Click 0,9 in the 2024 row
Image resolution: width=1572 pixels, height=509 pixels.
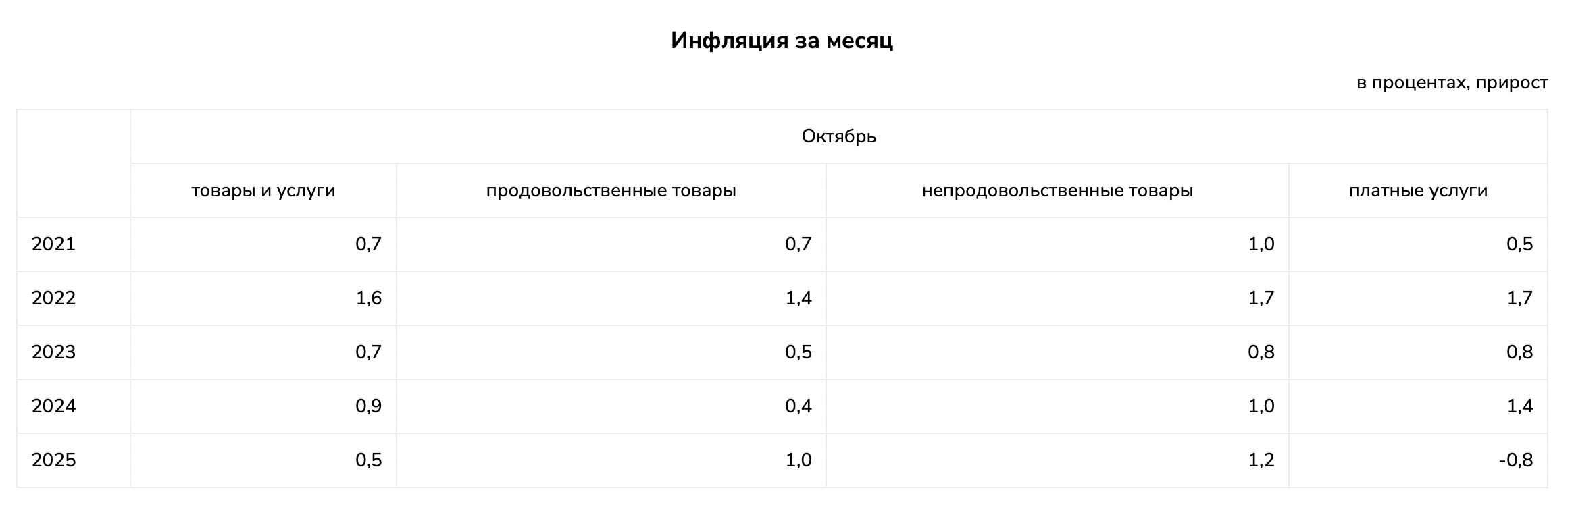pos(369,406)
